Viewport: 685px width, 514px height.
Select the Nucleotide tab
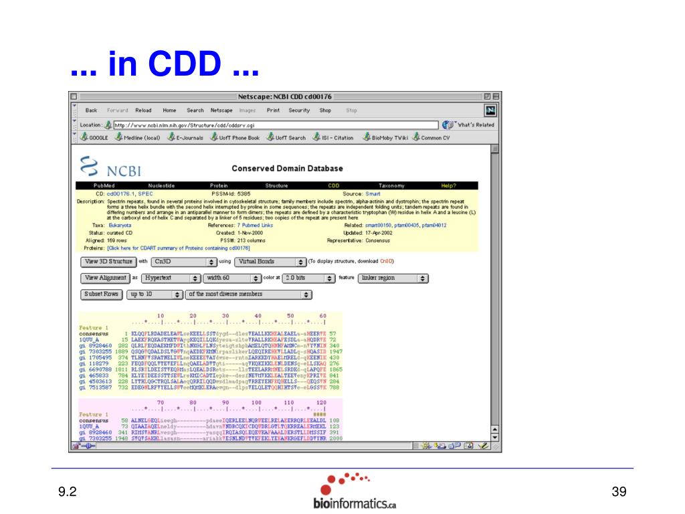(x=161, y=186)
